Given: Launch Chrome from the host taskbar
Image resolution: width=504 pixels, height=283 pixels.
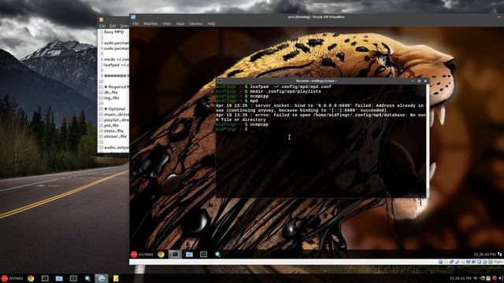Looking at the screenshot, I should (x=31, y=278).
